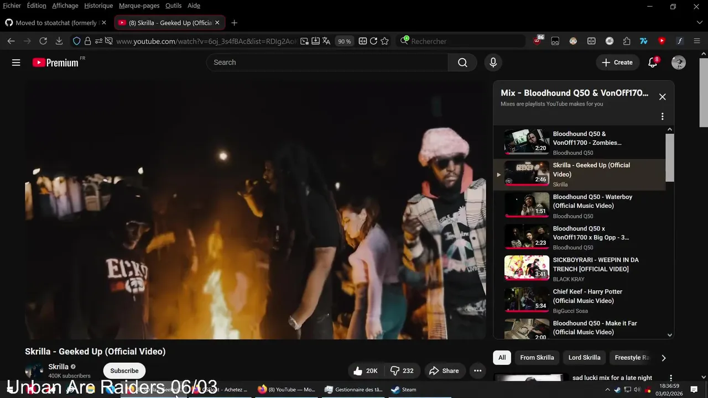Image resolution: width=708 pixels, height=398 pixels.
Task: Click the tracking protection shield icon
Action: (x=77, y=41)
